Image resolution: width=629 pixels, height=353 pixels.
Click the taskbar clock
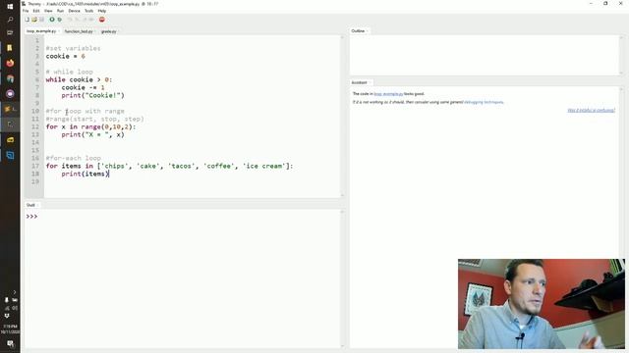point(10,329)
